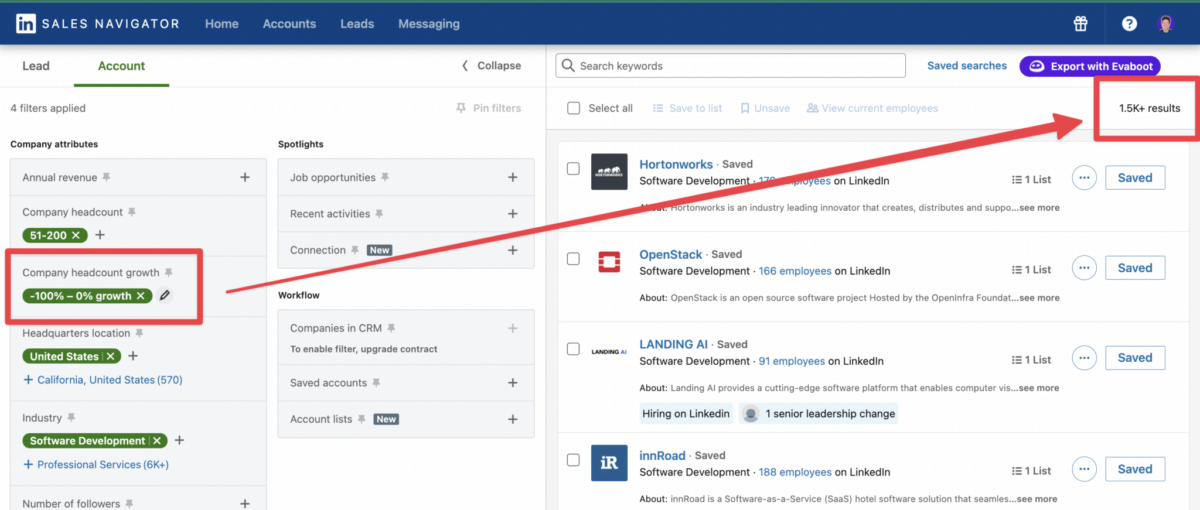Open innRoad's 1 List indicator
This screenshot has height=510, width=1200.
pos(1031,471)
